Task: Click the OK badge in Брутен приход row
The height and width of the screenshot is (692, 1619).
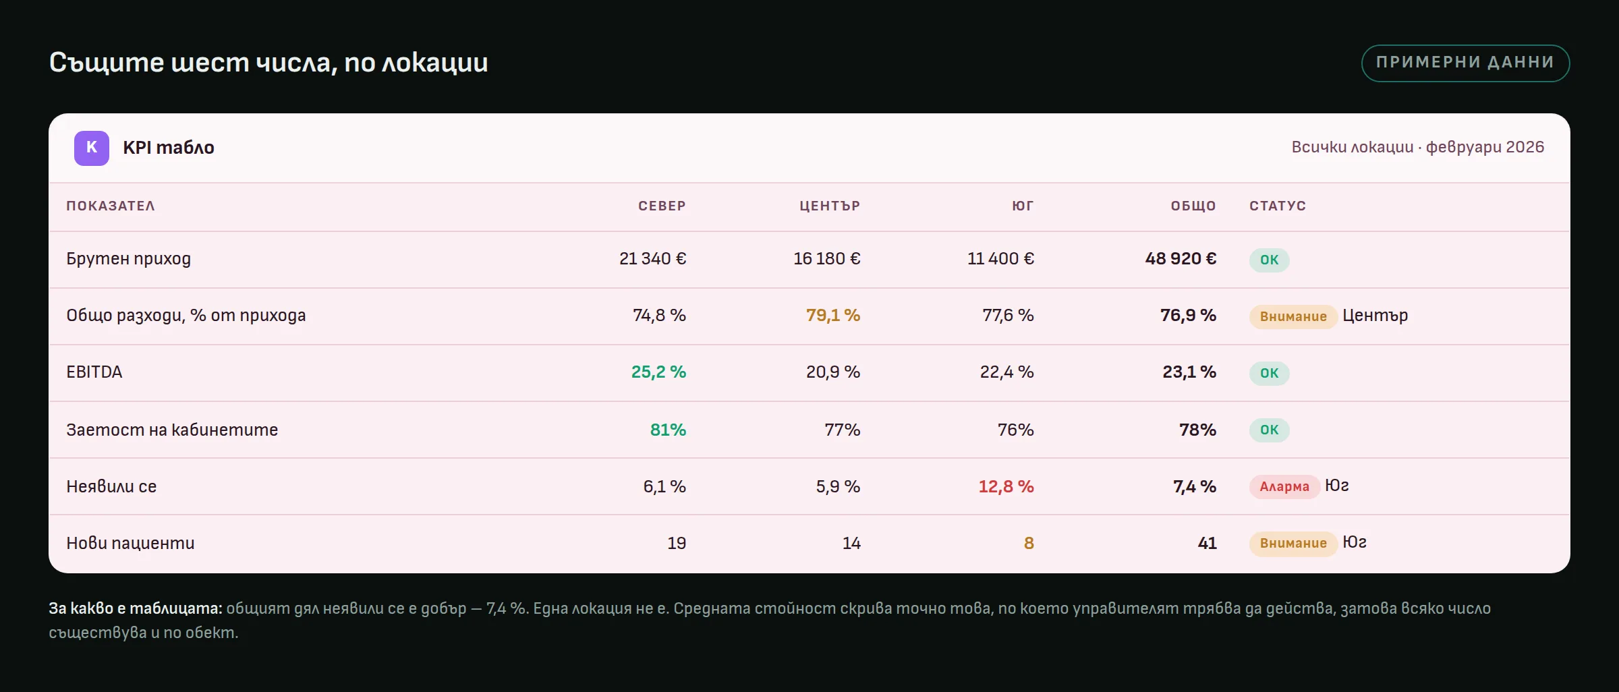Action: click(x=1269, y=260)
